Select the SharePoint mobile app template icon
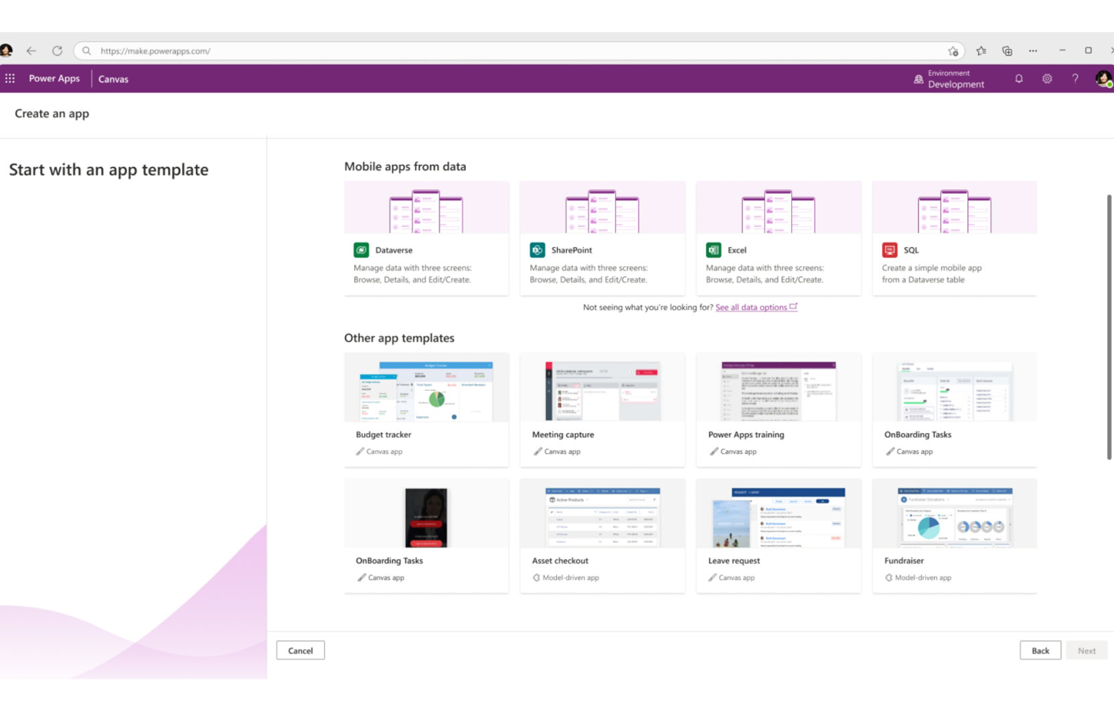 tap(537, 250)
